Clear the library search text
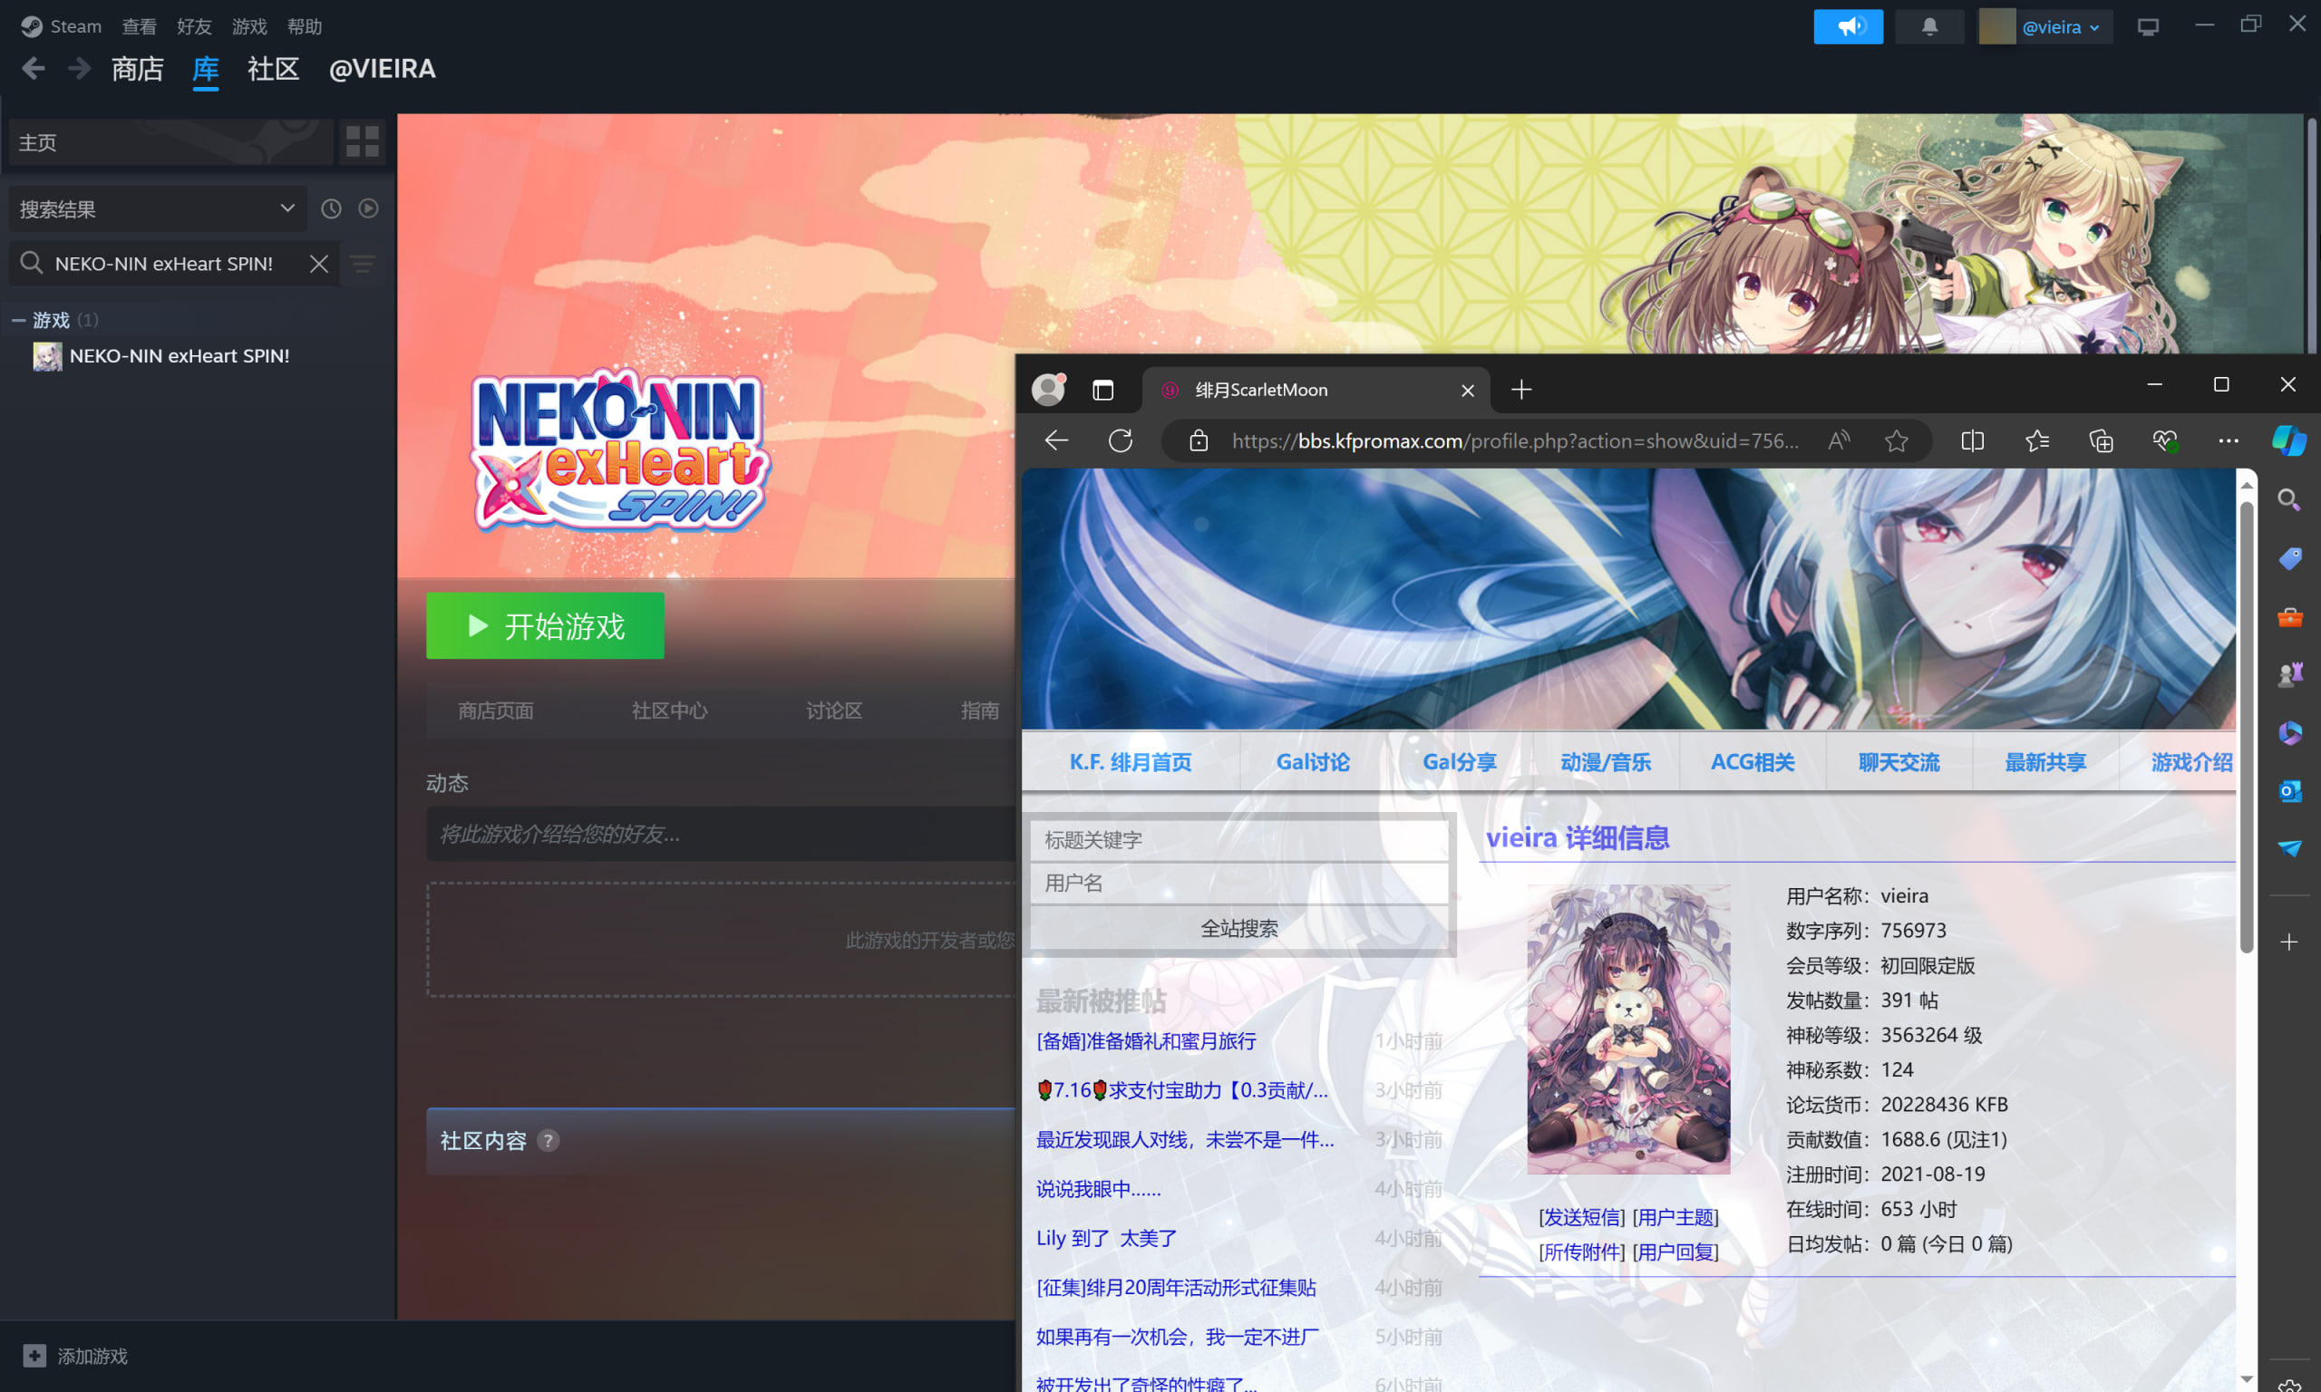Image resolution: width=2321 pixels, height=1392 pixels. (x=319, y=264)
